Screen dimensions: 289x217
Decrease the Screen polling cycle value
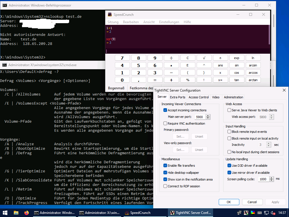pos(272,181)
